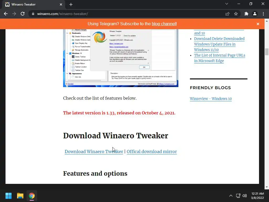
Task: Open File Explorer from the taskbar
Action: point(20,196)
